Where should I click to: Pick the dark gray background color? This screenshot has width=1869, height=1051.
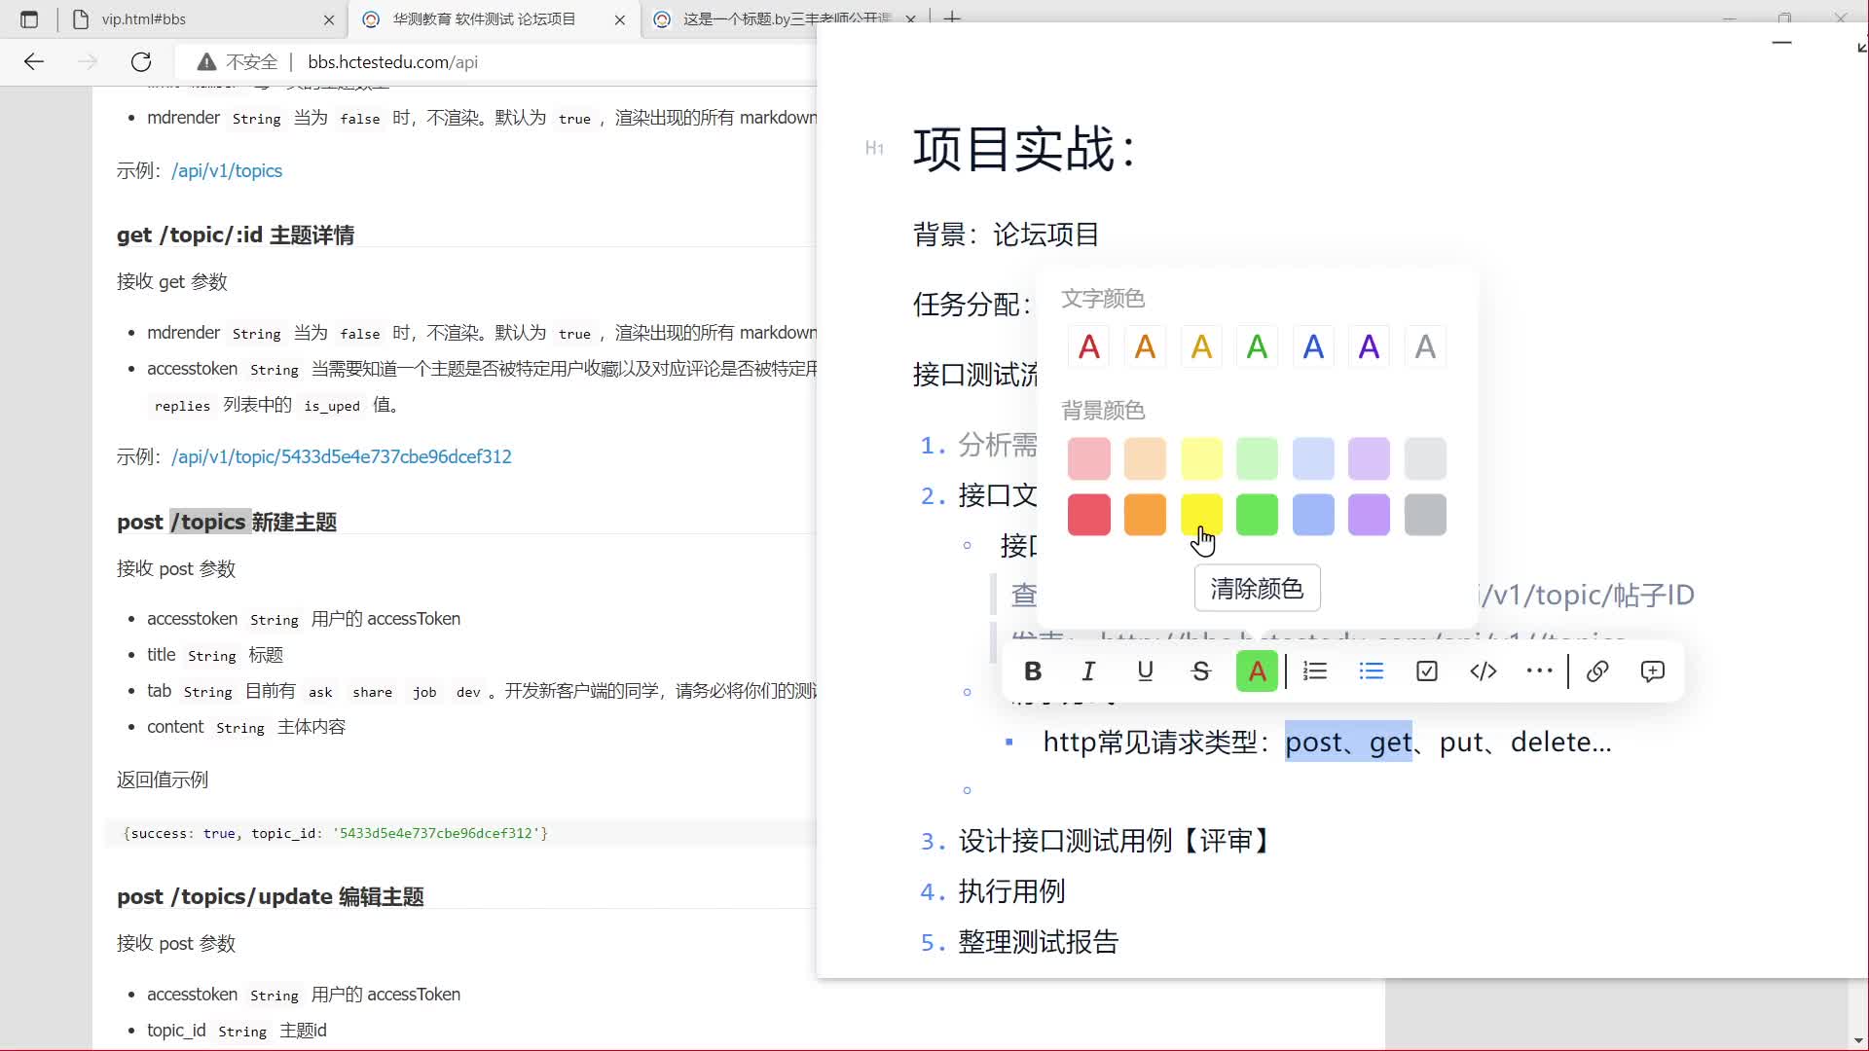click(x=1425, y=515)
